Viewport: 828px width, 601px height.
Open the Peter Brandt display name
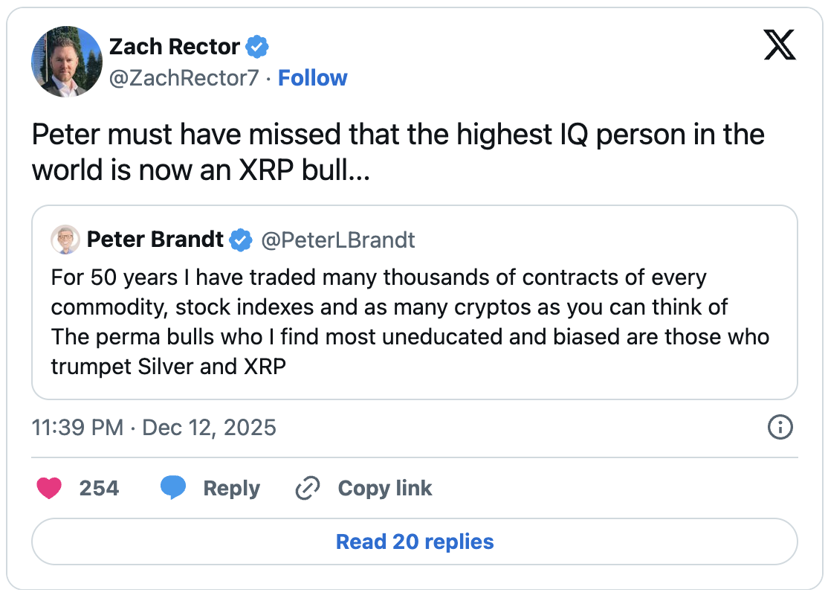pos(155,240)
